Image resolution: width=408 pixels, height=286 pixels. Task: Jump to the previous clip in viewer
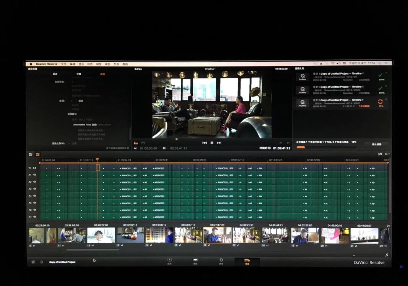pos(204,143)
